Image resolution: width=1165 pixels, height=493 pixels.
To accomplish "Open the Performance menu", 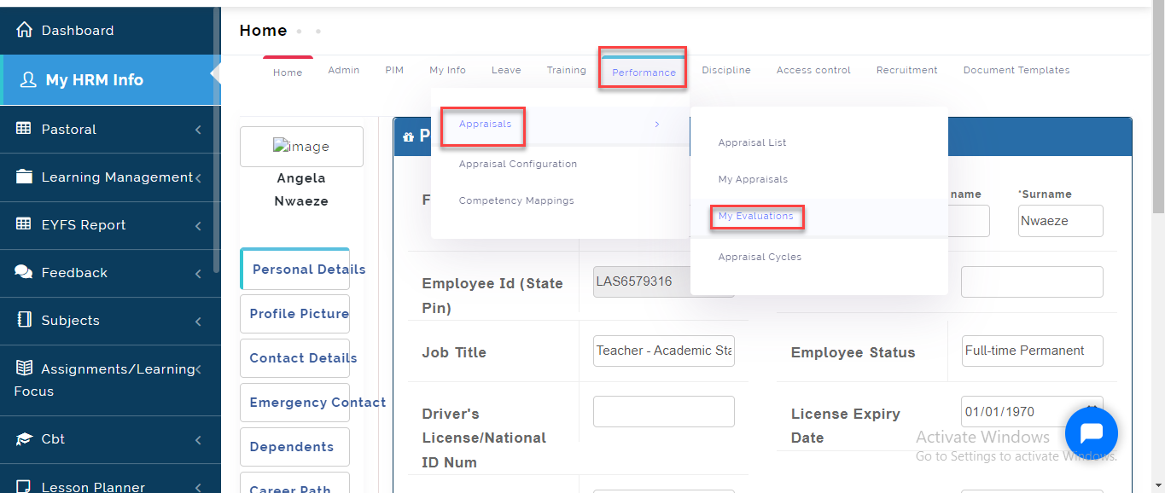I will (644, 72).
